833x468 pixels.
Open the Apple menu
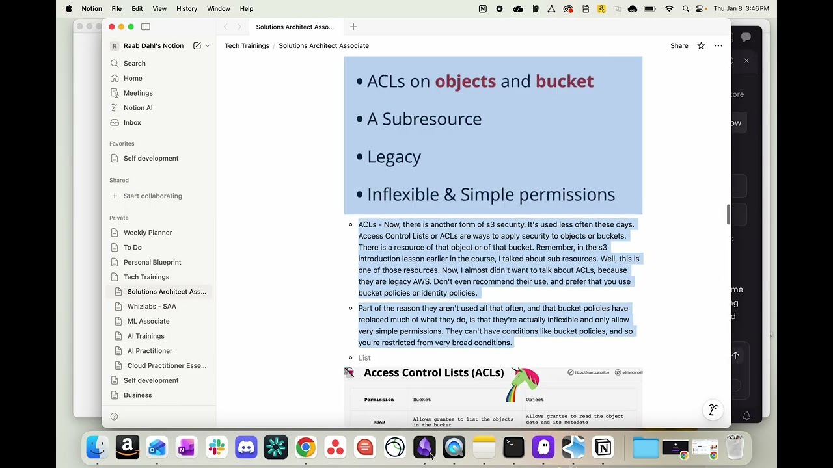(68, 8)
